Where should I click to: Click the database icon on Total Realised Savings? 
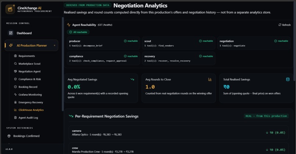[288, 79]
